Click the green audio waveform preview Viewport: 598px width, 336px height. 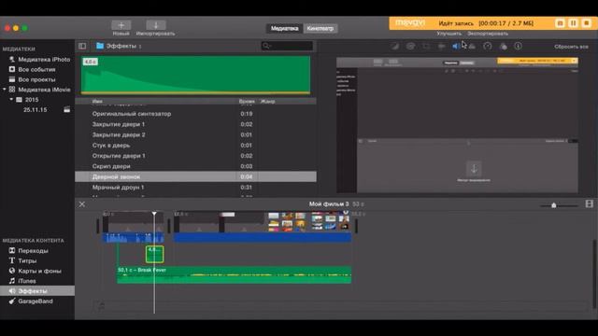click(x=195, y=75)
